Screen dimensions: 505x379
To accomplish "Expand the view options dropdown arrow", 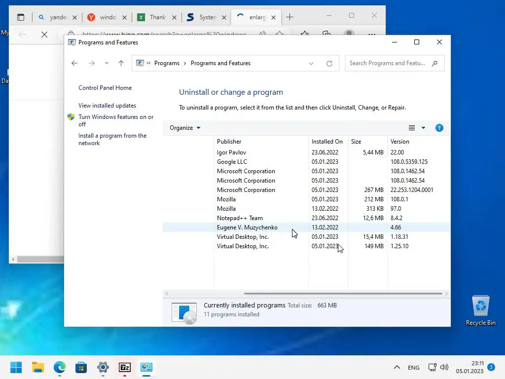I will 423,128.
